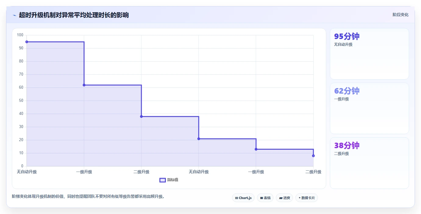The width and height of the screenshot is (421, 214).
Task: Click the chart data point at value 13
Action: click(256, 149)
